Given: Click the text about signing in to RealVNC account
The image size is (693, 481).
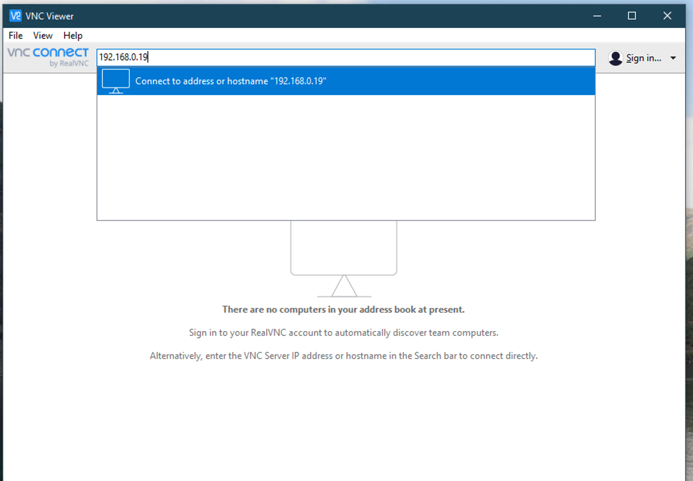Looking at the screenshot, I should pyautogui.click(x=344, y=333).
